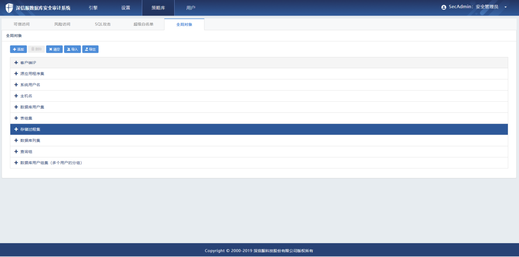Click the 添加 add button
Viewport: 519px width, 257px height.
point(18,49)
